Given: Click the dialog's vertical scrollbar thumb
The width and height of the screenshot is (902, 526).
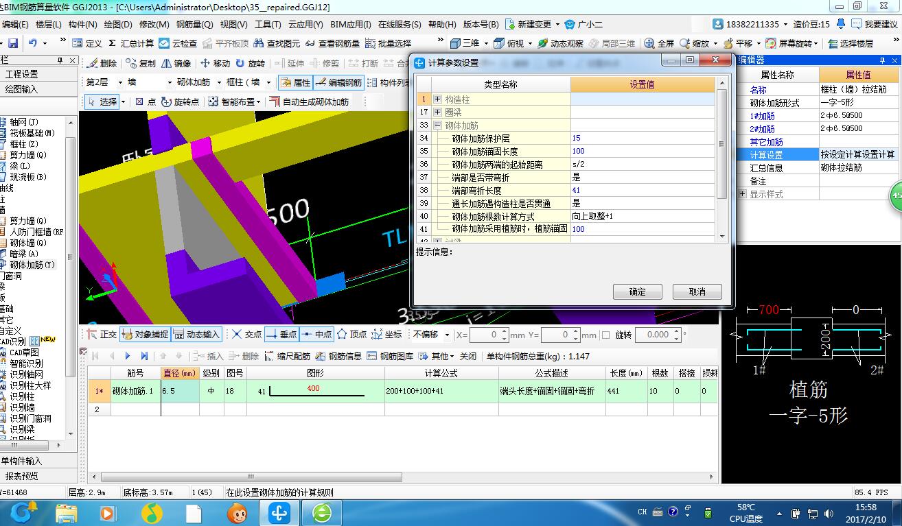Looking at the screenshot, I should (x=721, y=144).
